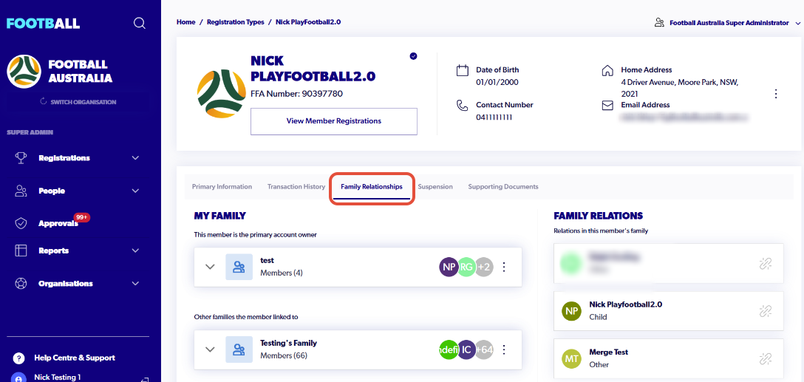Open Help Centre & Support link
Viewport: 804px width, 382px height.
[x=75, y=358]
